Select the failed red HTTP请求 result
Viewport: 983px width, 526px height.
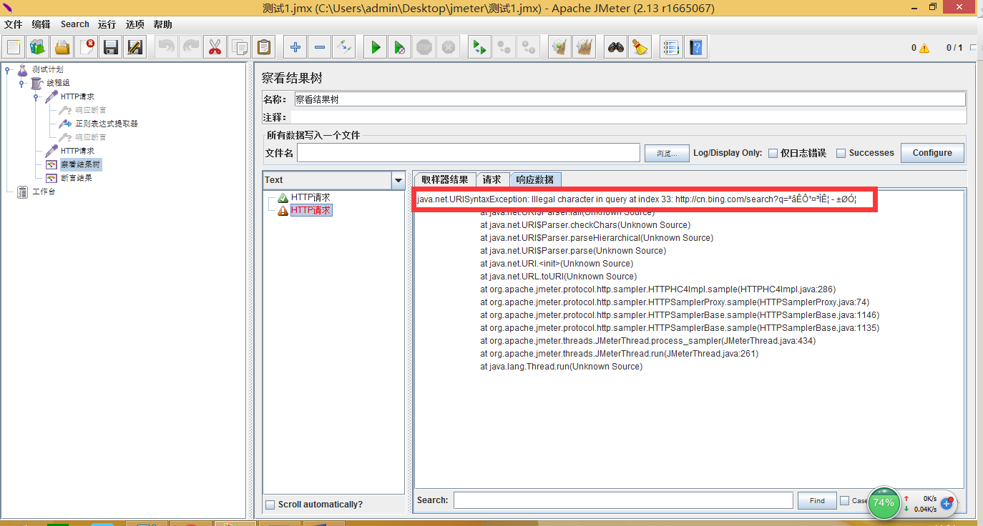pyautogui.click(x=310, y=210)
